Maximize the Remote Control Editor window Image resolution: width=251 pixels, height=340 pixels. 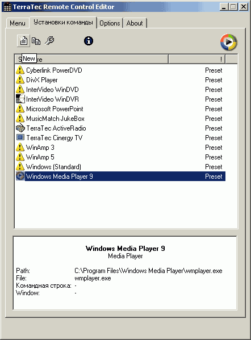point(233,7)
